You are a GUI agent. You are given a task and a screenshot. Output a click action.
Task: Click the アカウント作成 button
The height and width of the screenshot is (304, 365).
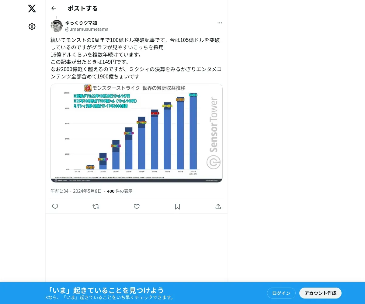point(320,293)
